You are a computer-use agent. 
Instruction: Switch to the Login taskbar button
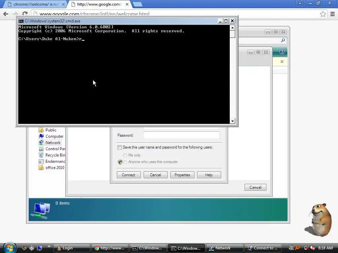72,248
